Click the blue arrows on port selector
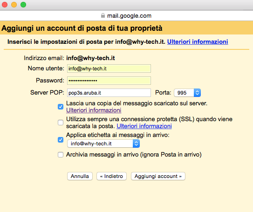This screenshot has width=253, height=212. [x=197, y=93]
